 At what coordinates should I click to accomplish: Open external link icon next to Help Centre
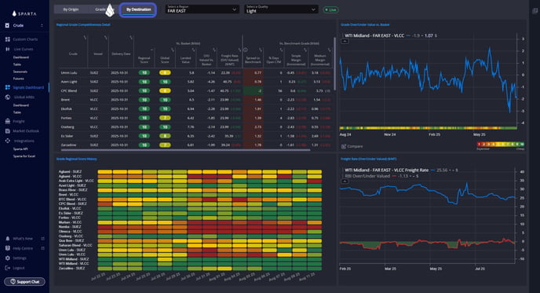[43, 248]
